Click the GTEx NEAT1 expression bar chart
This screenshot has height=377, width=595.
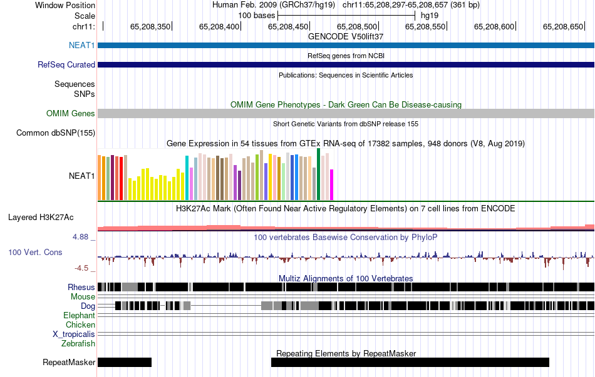215,174
